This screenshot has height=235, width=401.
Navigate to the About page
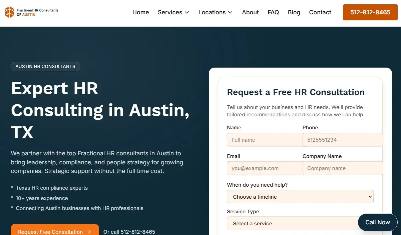(x=250, y=12)
